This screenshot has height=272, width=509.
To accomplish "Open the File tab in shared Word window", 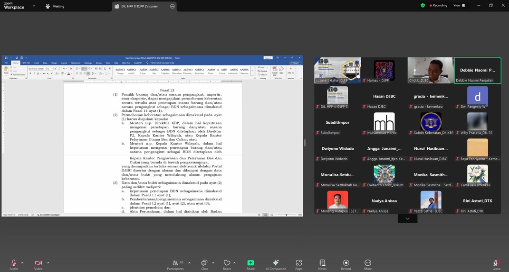I will 6,63.
